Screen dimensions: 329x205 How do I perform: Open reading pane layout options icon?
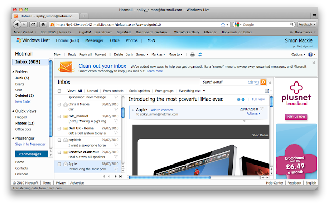pos(268,91)
